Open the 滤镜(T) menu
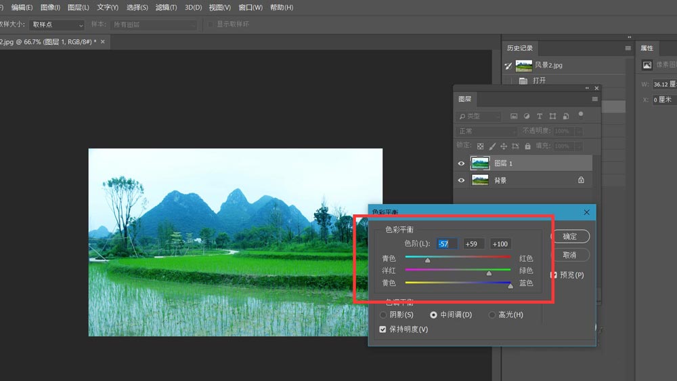The height and width of the screenshot is (381, 677). point(167,7)
